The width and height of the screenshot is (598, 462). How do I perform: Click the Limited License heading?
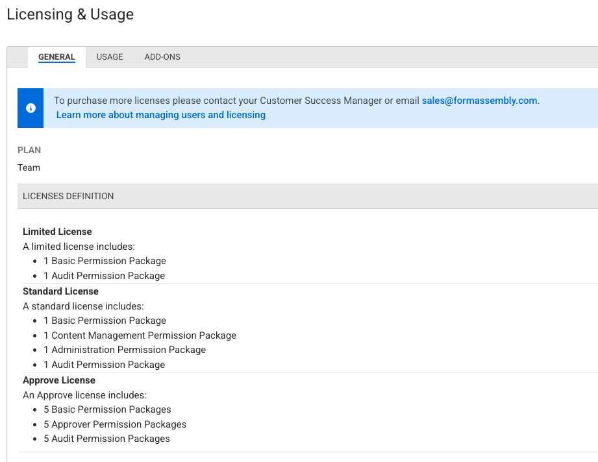tap(57, 232)
